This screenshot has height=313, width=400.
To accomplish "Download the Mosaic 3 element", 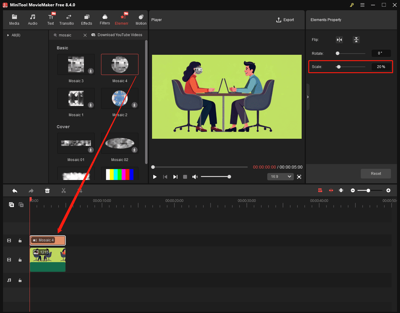I will pyautogui.click(x=90, y=71).
